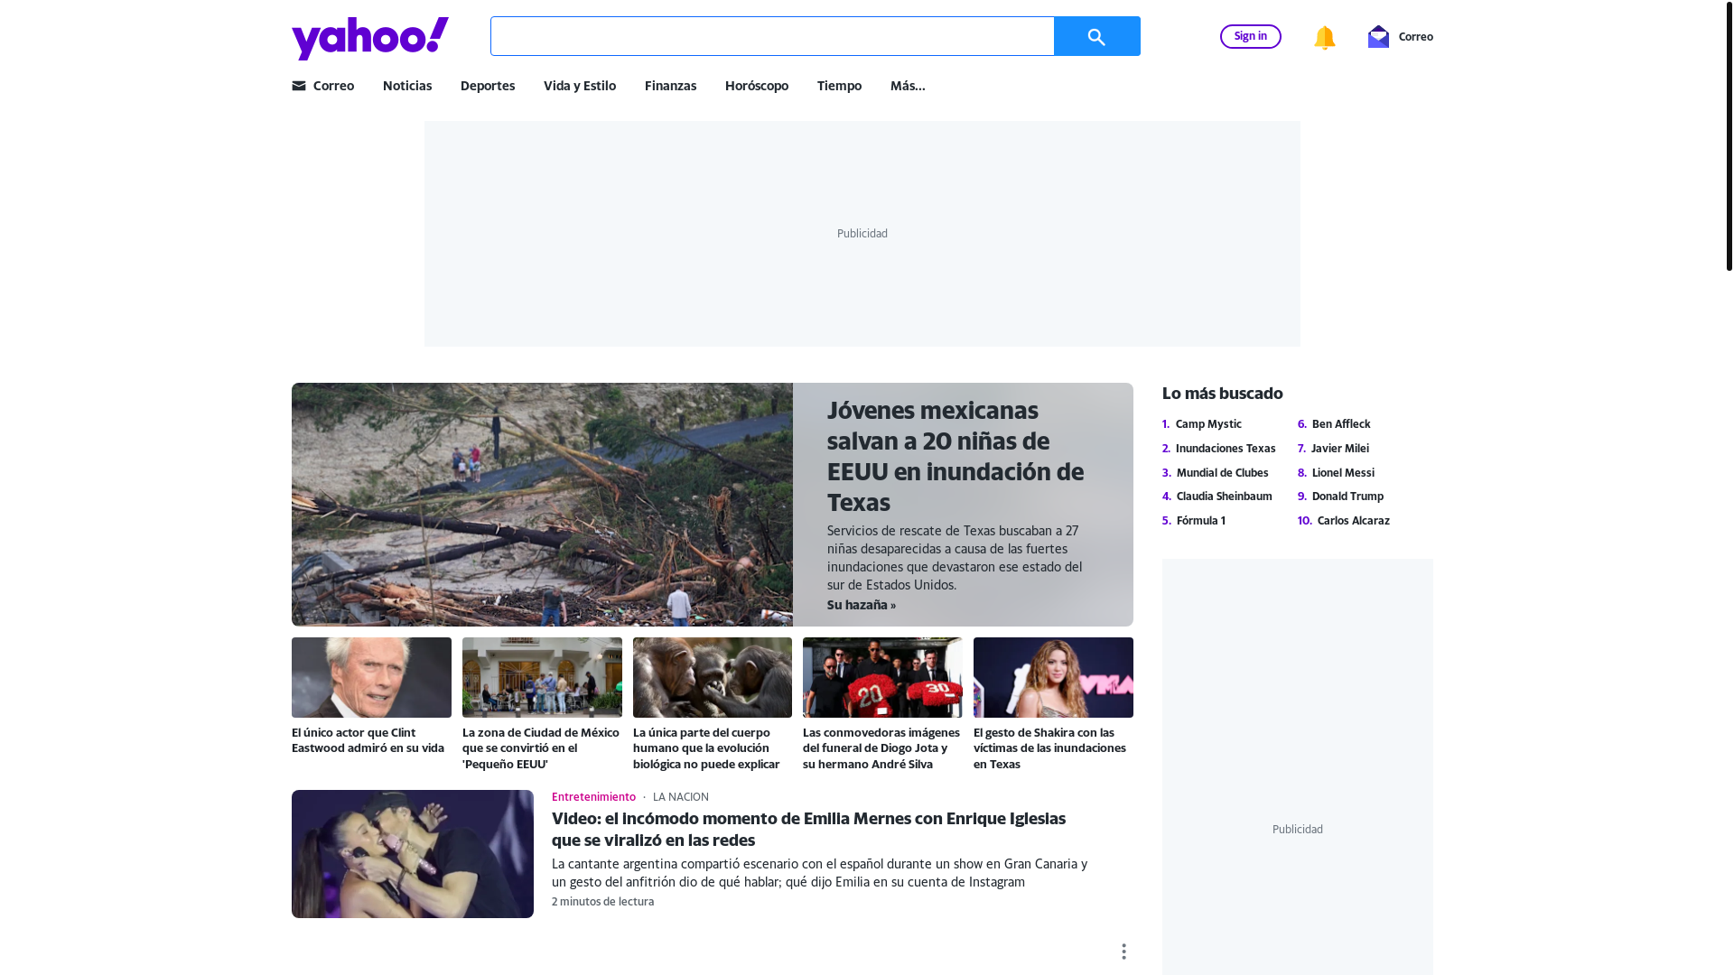Read the 'Pequeño EEUU' story headline
Screen dimensions: 1734x975
[x=541, y=748]
